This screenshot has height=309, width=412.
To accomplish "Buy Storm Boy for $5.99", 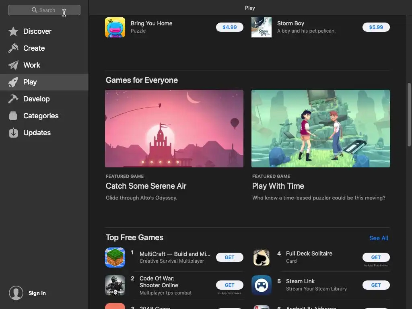I will (x=376, y=27).
